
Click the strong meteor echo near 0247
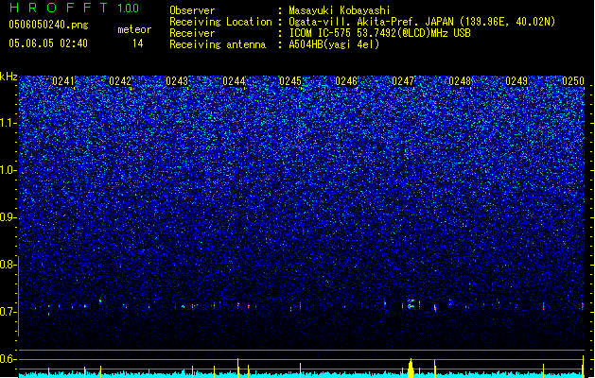point(411,304)
